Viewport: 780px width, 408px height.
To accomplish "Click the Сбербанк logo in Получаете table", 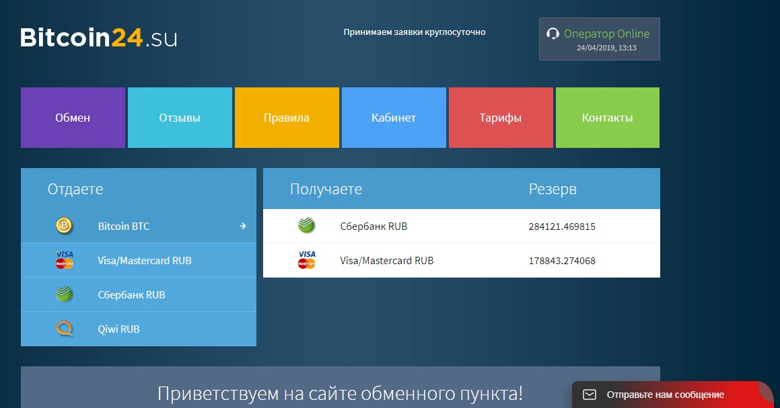I will pos(306,226).
